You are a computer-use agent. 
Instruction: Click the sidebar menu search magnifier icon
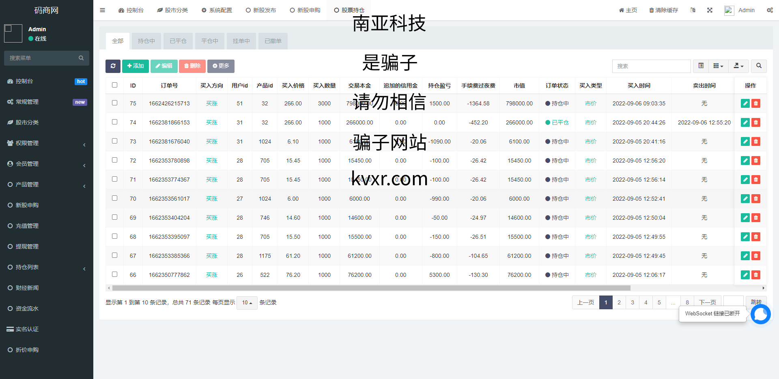pos(81,58)
